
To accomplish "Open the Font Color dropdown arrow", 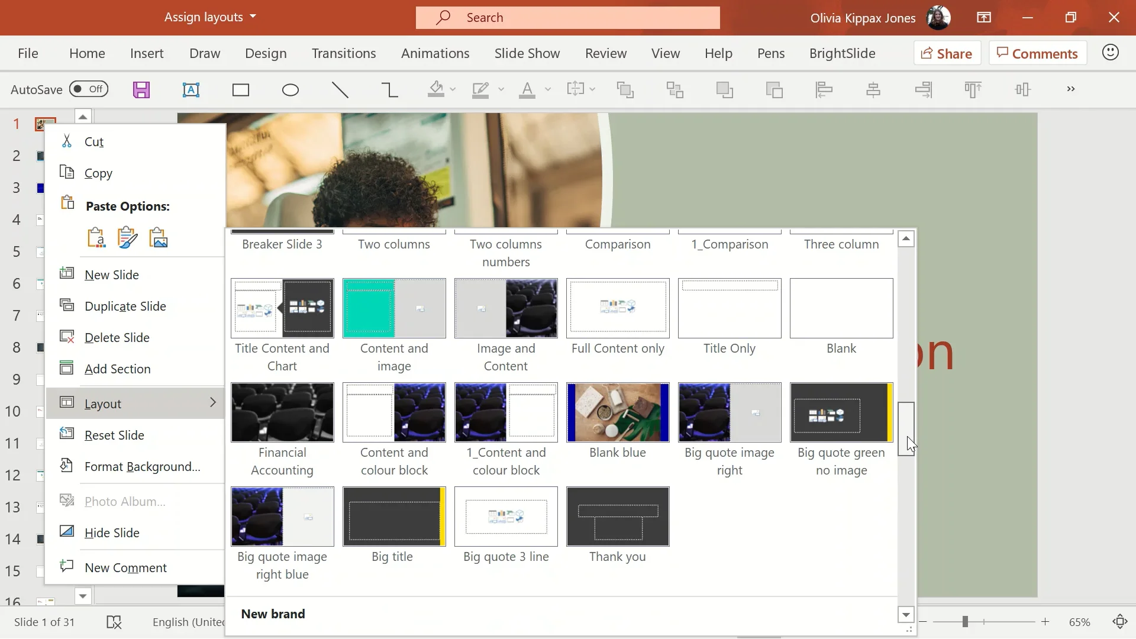I will point(548,89).
